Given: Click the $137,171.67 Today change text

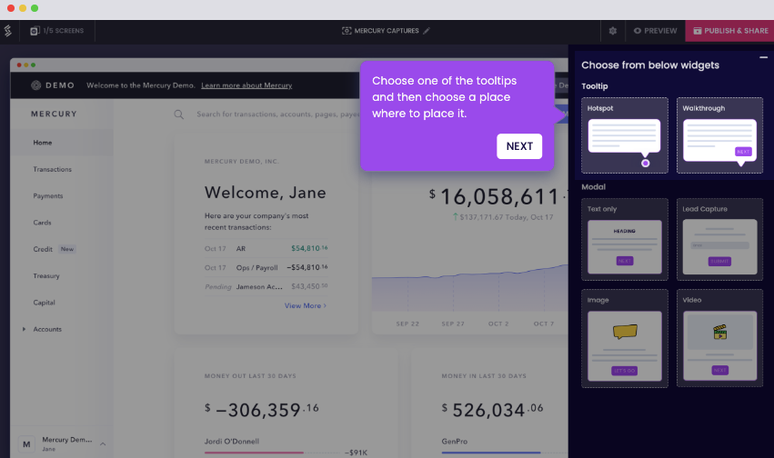Looking at the screenshot, I should tap(503, 217).
